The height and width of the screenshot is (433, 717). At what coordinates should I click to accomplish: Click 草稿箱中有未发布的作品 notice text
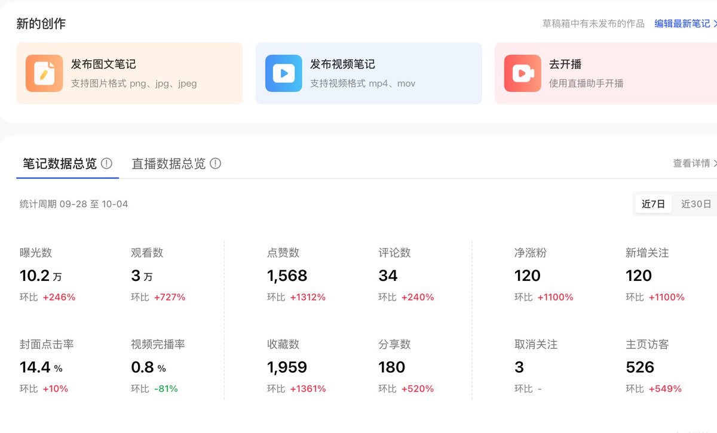point(594,23)
